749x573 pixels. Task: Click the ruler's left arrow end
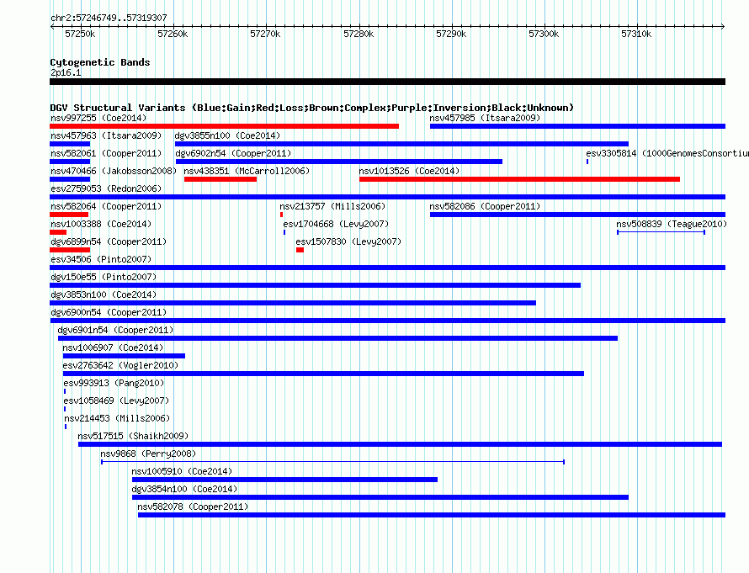(x=51, y=27)
